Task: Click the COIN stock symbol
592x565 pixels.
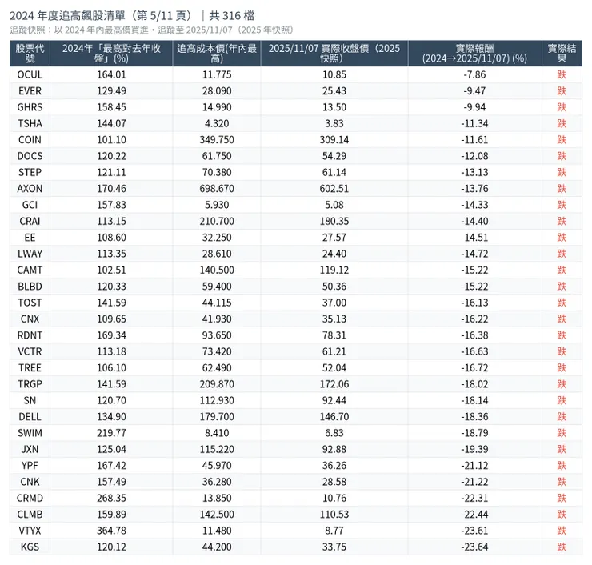Action: (30, 140)
